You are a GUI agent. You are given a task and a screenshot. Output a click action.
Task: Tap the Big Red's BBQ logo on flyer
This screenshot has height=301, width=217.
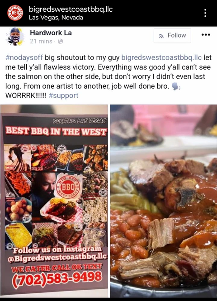point(68,186)
